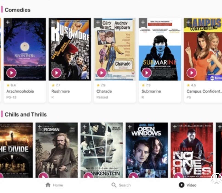This screenshot has width=222, height=193.
Task: Add Rushmore to watchlist with plus icon
Action: [x=53, y=22]
